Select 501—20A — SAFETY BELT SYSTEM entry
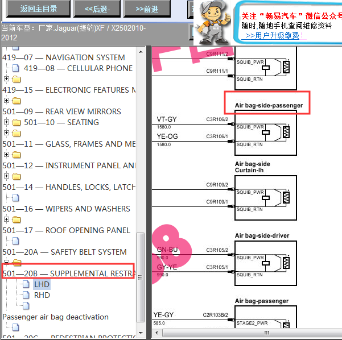Viewport: 342px width, 340px height. 64,252
